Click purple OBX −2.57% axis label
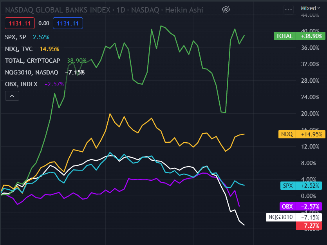The width and height of the screenshot is (327, 245). 301,207
